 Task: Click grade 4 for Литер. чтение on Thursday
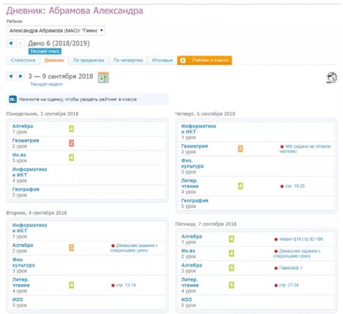coord(240,186)
